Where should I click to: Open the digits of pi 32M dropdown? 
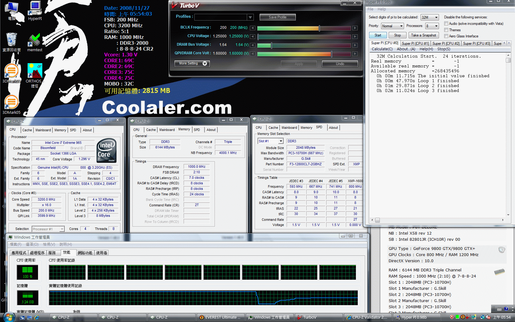point(429,17)
